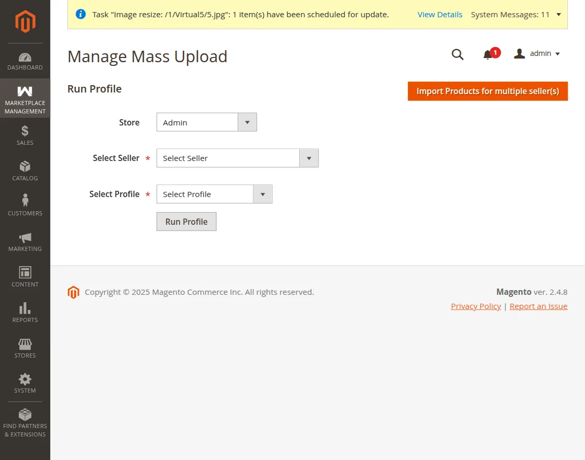Click the blue info icon in the message bar

(80, 14)
